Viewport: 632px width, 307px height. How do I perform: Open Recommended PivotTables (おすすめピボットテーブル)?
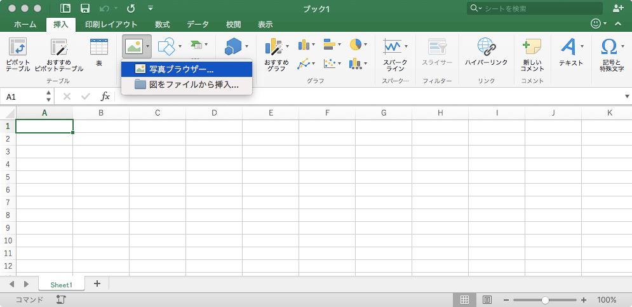tap(59, 55)
